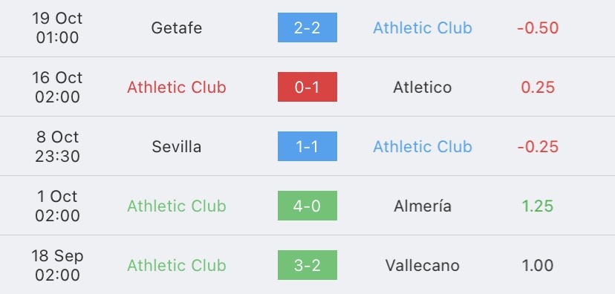Select the Almería team name
Screen dimensions: 615x294
[x=423, y=206]
